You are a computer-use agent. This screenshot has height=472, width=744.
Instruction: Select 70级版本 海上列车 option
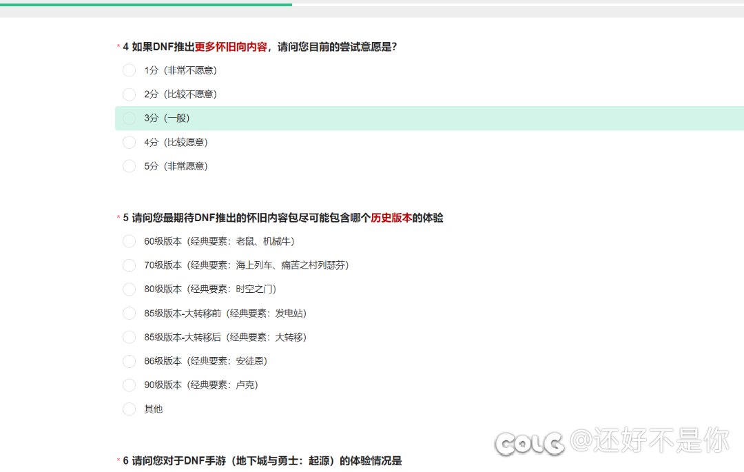tap(129, 265)
